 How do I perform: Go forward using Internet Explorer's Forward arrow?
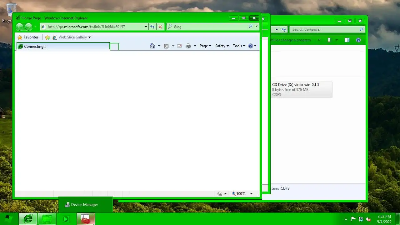pyautogui.click(x=28, y=27)
